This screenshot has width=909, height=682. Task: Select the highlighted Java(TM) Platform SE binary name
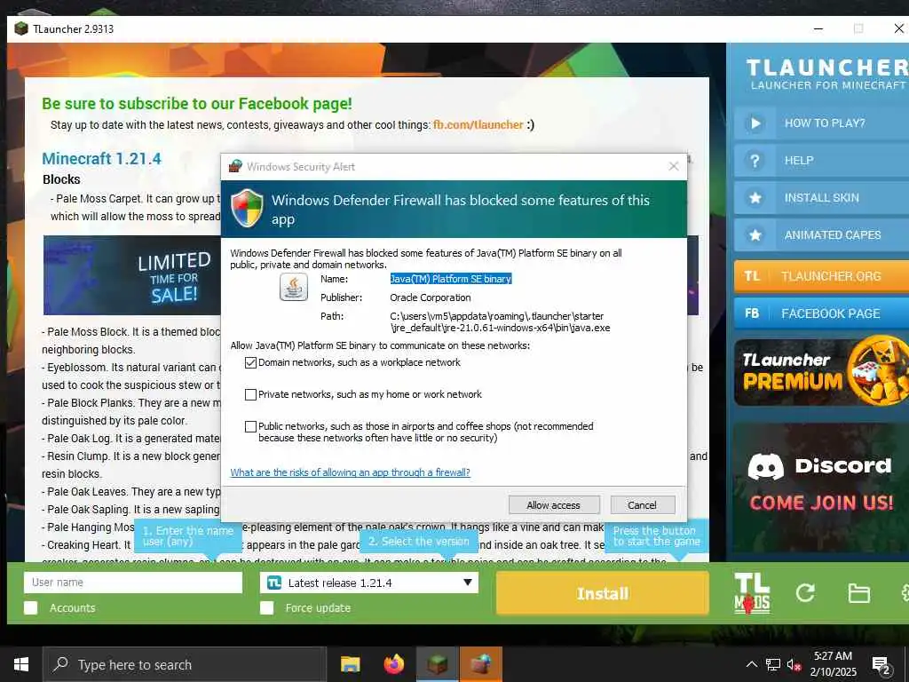tap(451, 279)
